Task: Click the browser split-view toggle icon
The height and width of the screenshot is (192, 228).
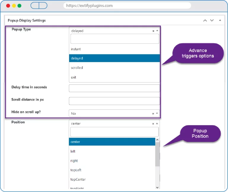Action: (39, 6)
